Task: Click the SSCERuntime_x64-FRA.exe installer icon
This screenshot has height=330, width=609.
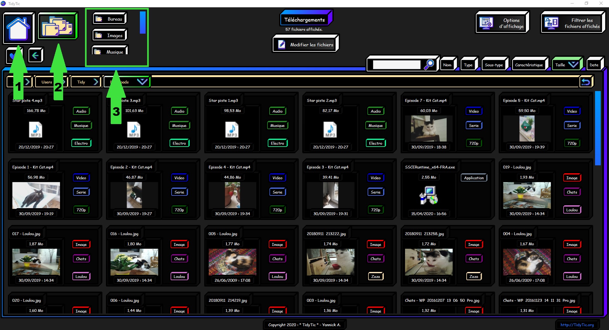Action: (429, 195)
